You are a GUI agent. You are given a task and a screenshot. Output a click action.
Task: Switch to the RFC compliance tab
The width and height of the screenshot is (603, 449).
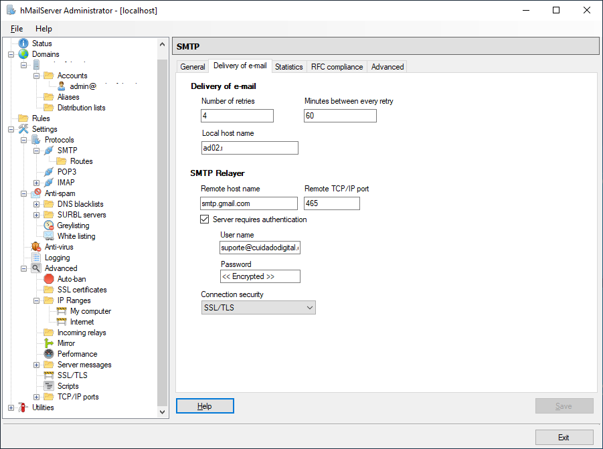(x=337, y=67)
